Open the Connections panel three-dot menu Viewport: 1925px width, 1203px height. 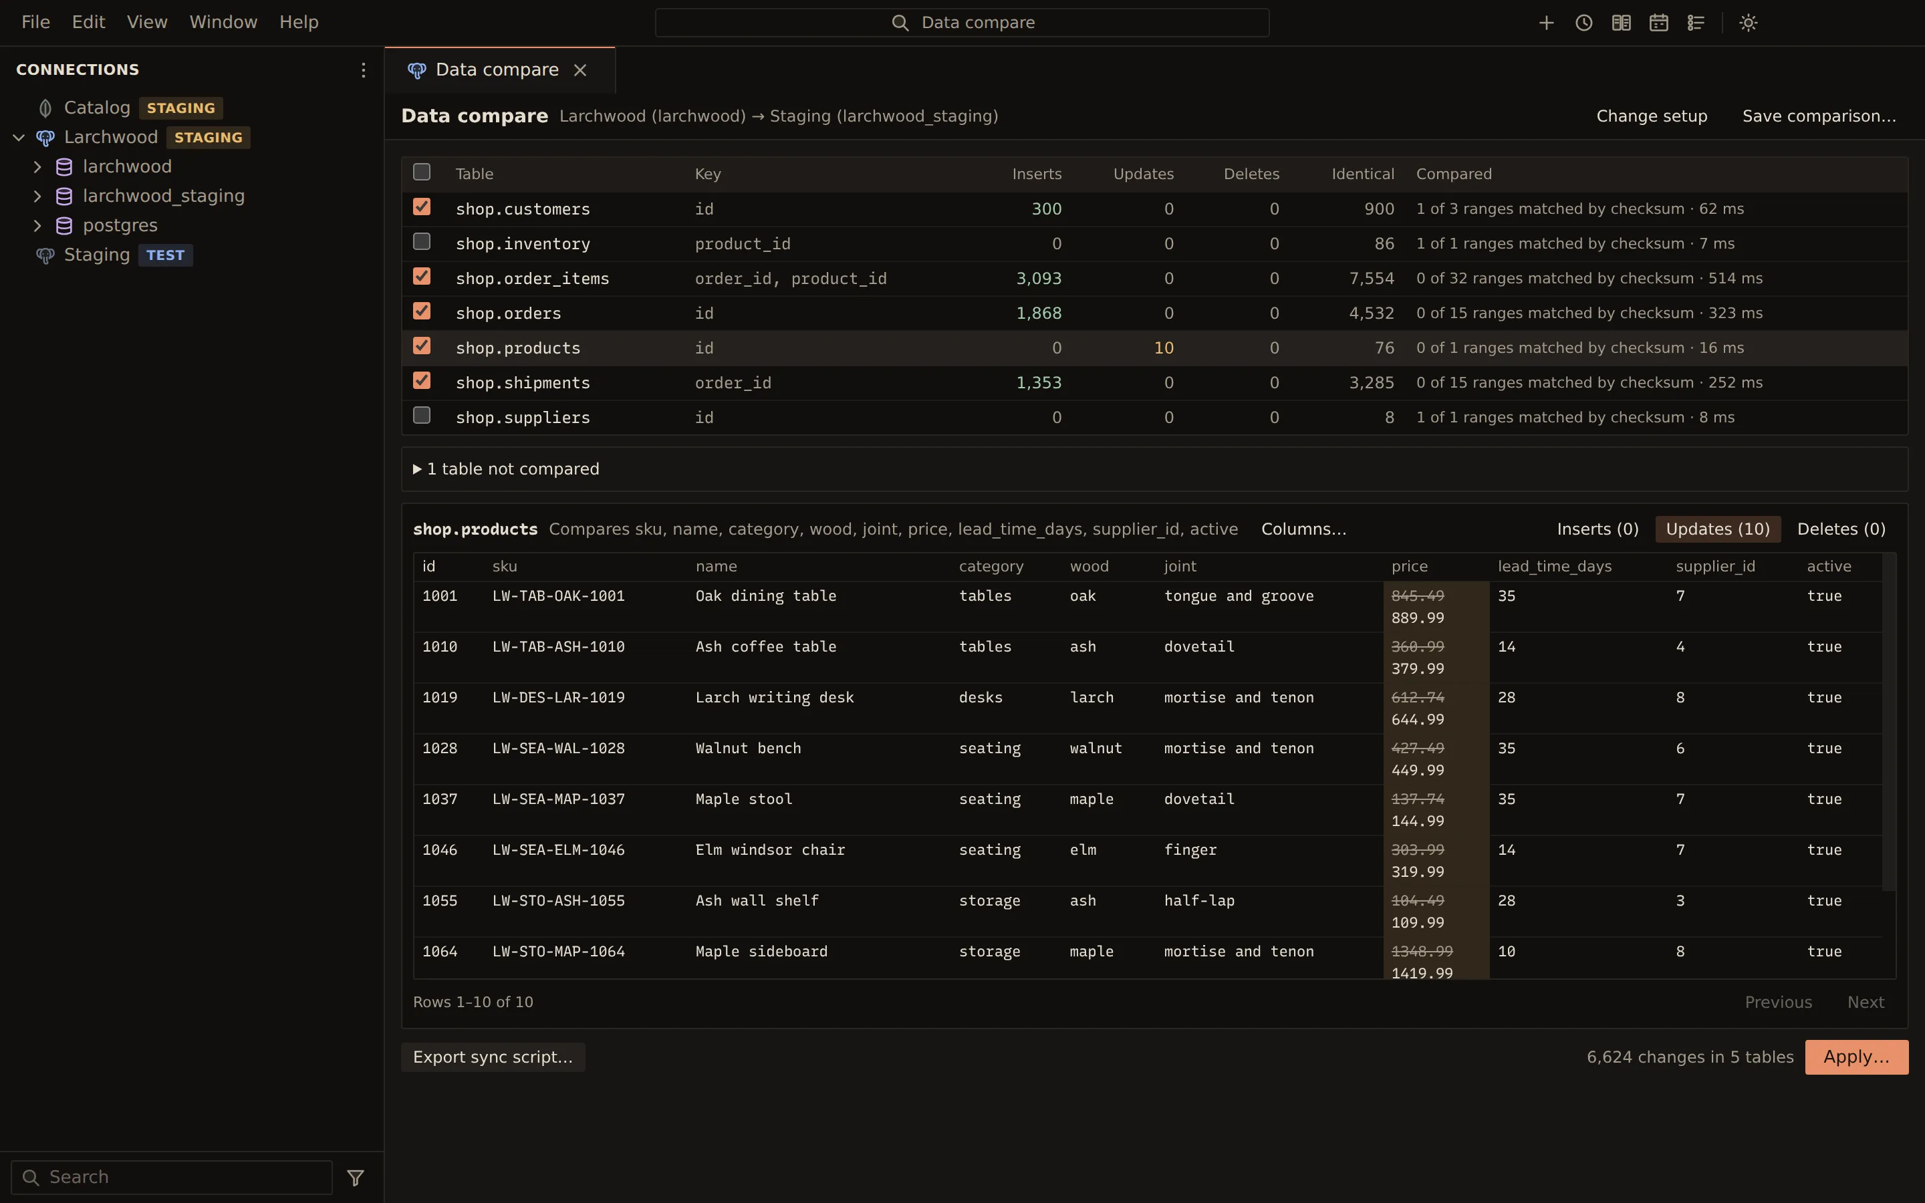[363, 70]
